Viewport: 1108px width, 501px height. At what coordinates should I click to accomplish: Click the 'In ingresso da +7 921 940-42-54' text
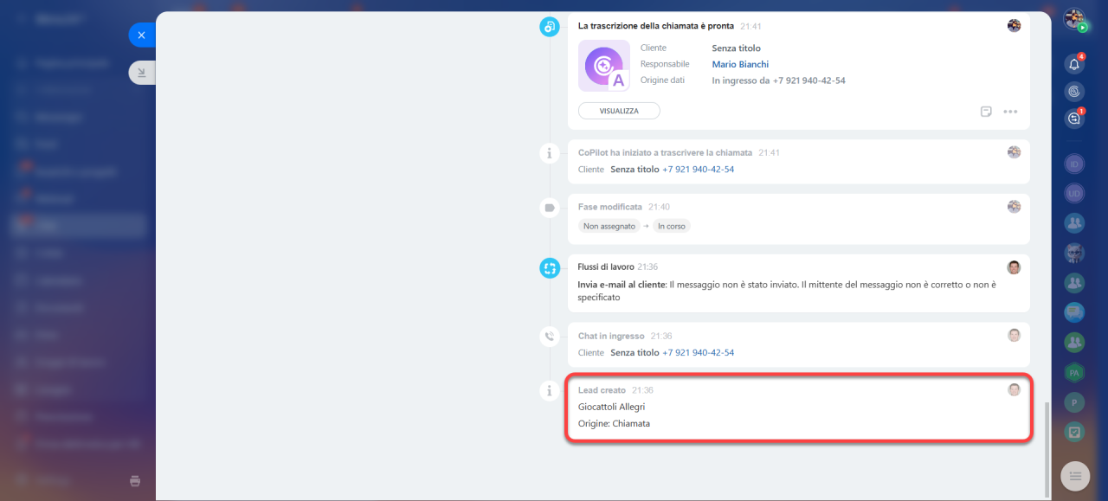[x=778, y=80]
